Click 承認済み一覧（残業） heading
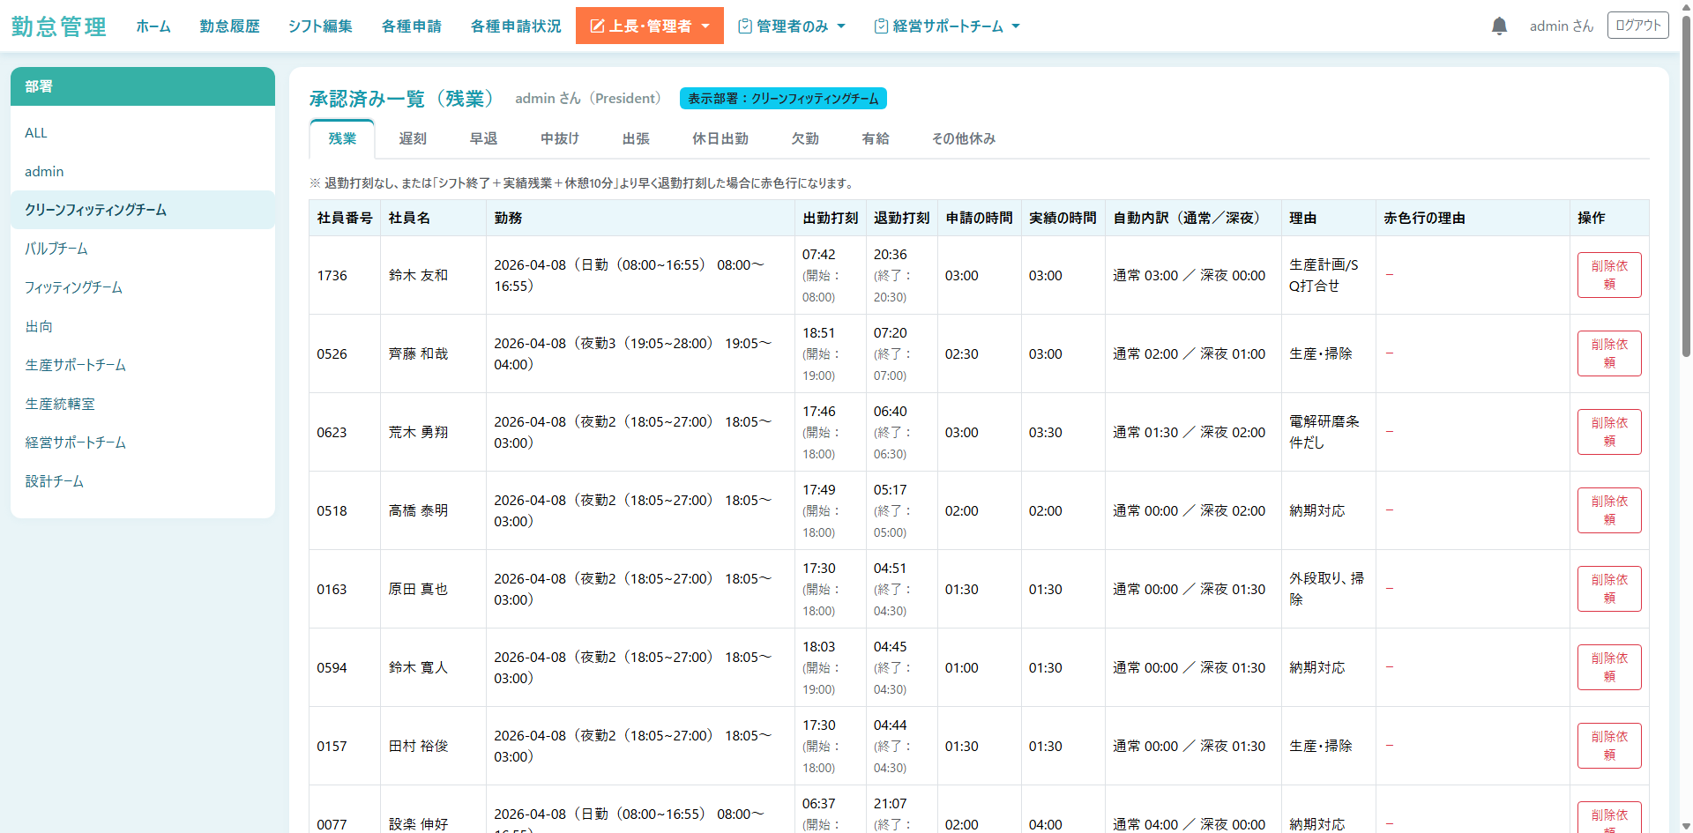Viewport: 1693px width, 833px height. pos(401,99)
